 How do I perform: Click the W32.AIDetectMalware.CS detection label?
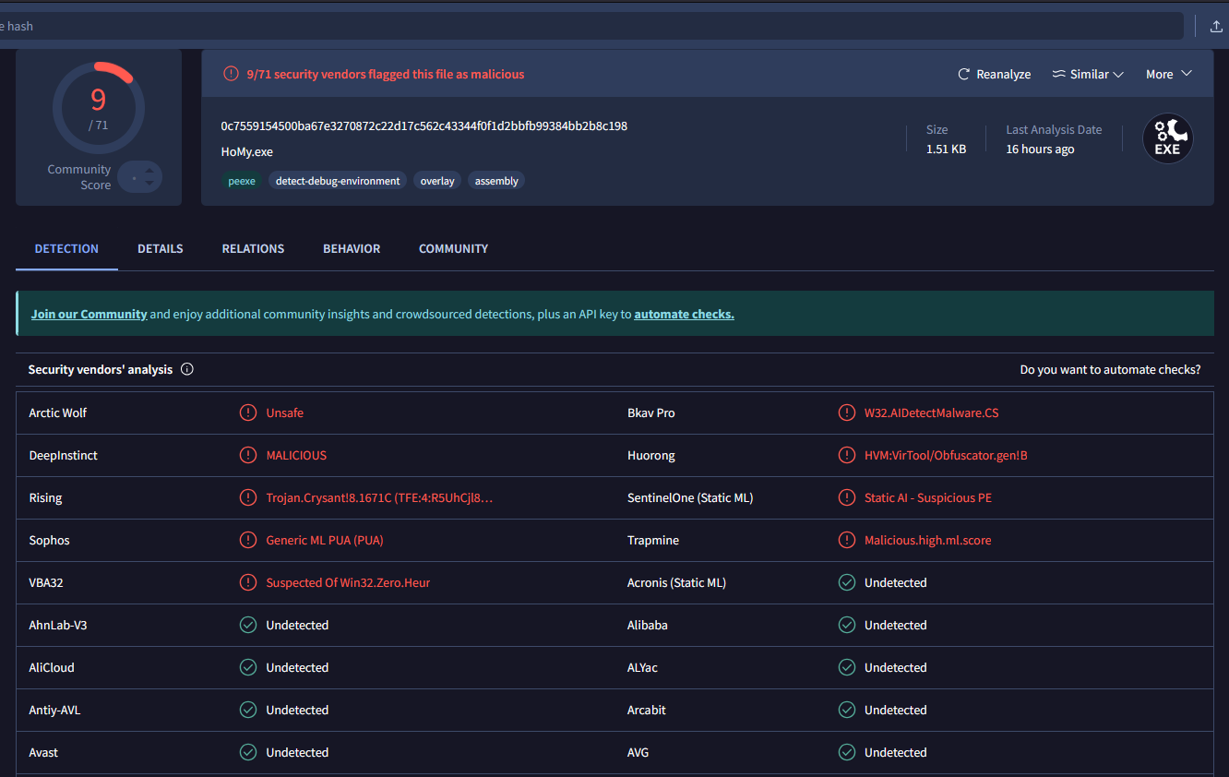tap(931, 412)
